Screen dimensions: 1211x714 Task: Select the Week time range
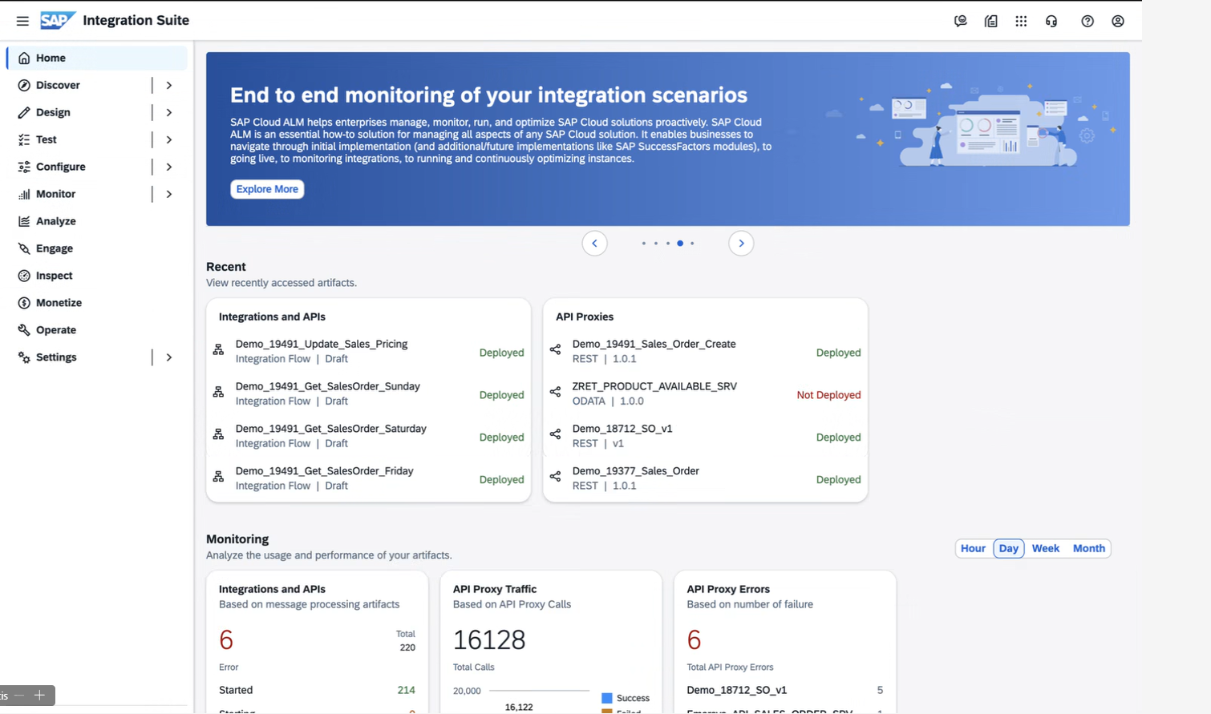tap(1046, 548)
